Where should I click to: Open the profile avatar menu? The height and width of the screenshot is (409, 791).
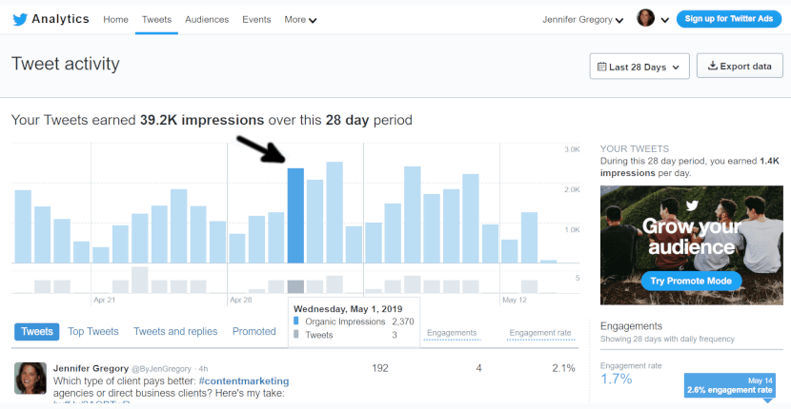645,18
